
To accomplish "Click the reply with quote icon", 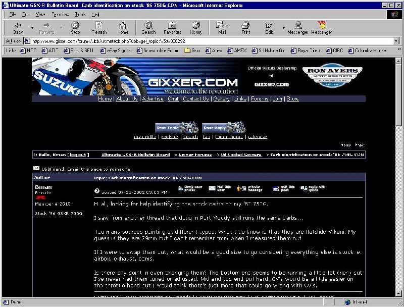I will pyautogui.click(x=313, y=188).
